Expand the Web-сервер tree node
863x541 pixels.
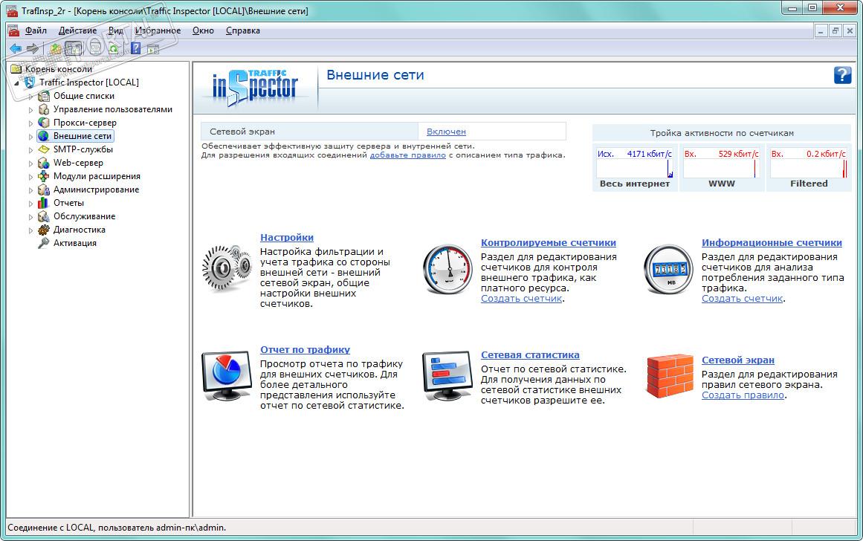click(30, 163)
